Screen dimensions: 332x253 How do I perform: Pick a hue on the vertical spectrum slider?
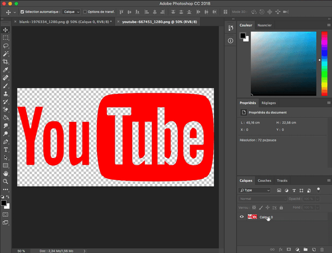[x=324, y=64]
